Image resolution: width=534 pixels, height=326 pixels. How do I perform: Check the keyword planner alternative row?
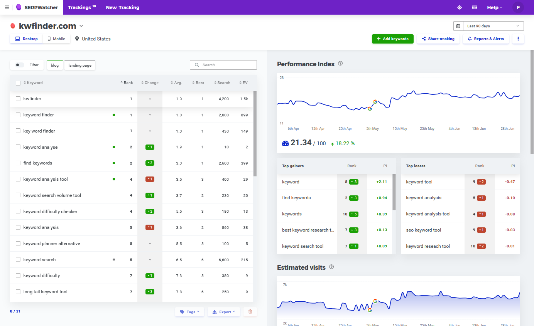click(x=18, y=244)
